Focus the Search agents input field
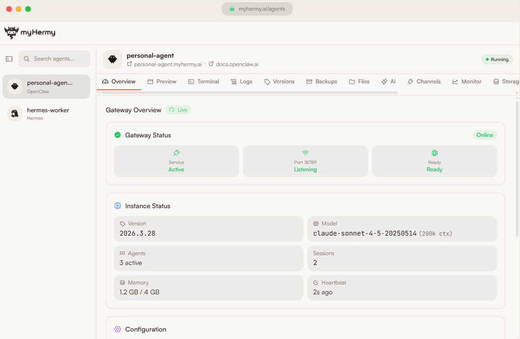This screenshot has height=339, width=520. tap(54, 59)
